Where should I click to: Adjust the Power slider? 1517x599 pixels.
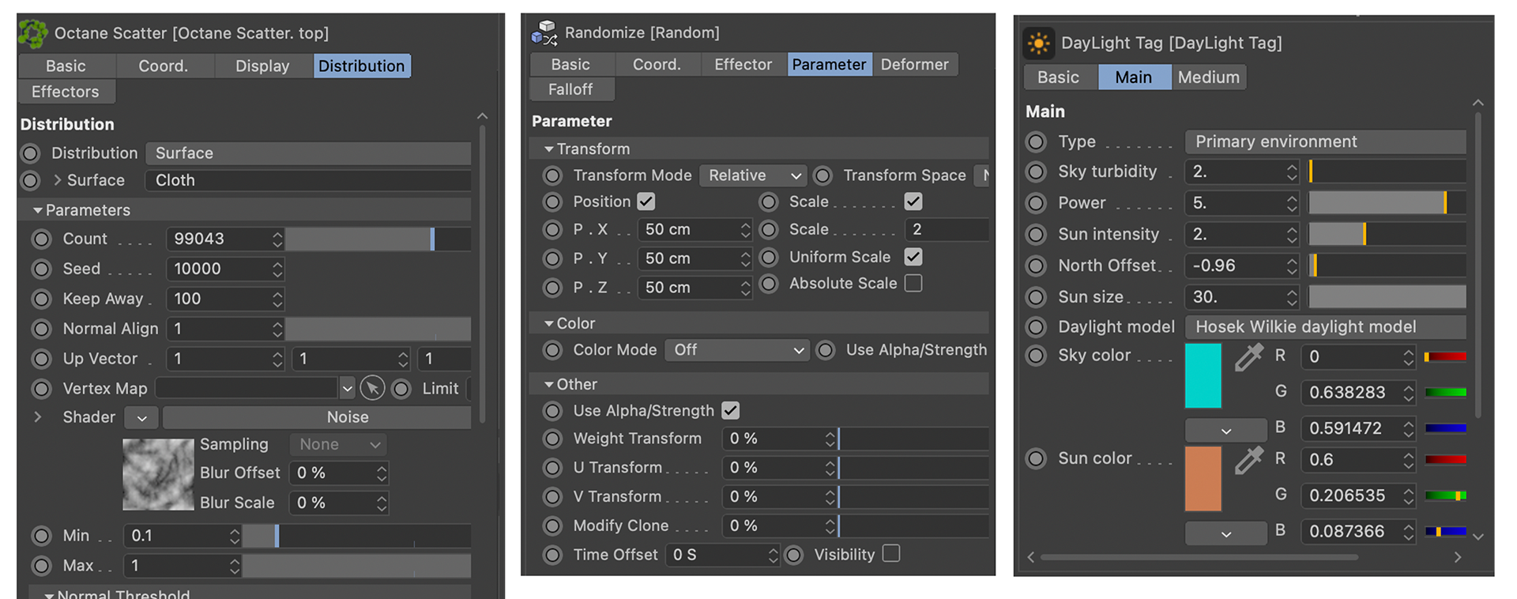pos(1387,203)
